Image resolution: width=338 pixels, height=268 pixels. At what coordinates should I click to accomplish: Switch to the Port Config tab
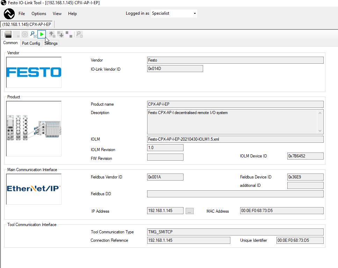(31, 43)
